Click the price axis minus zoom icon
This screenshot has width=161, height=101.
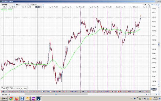point(159,92)
